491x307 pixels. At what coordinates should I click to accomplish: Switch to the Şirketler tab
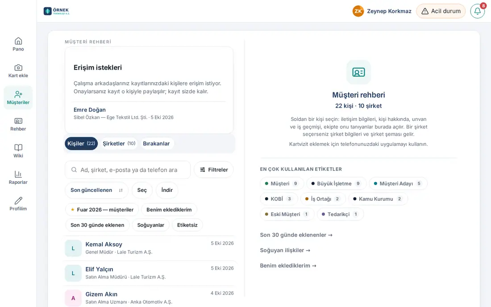pyautogui.click(x=119, y=144)
